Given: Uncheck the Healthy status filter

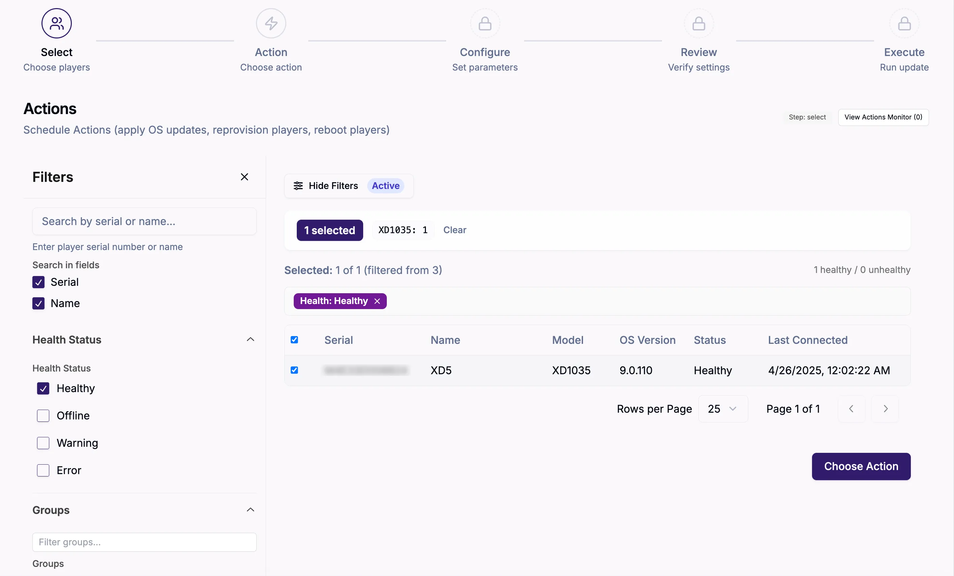Looking at the screenshot, I should [x=43, y=388].
